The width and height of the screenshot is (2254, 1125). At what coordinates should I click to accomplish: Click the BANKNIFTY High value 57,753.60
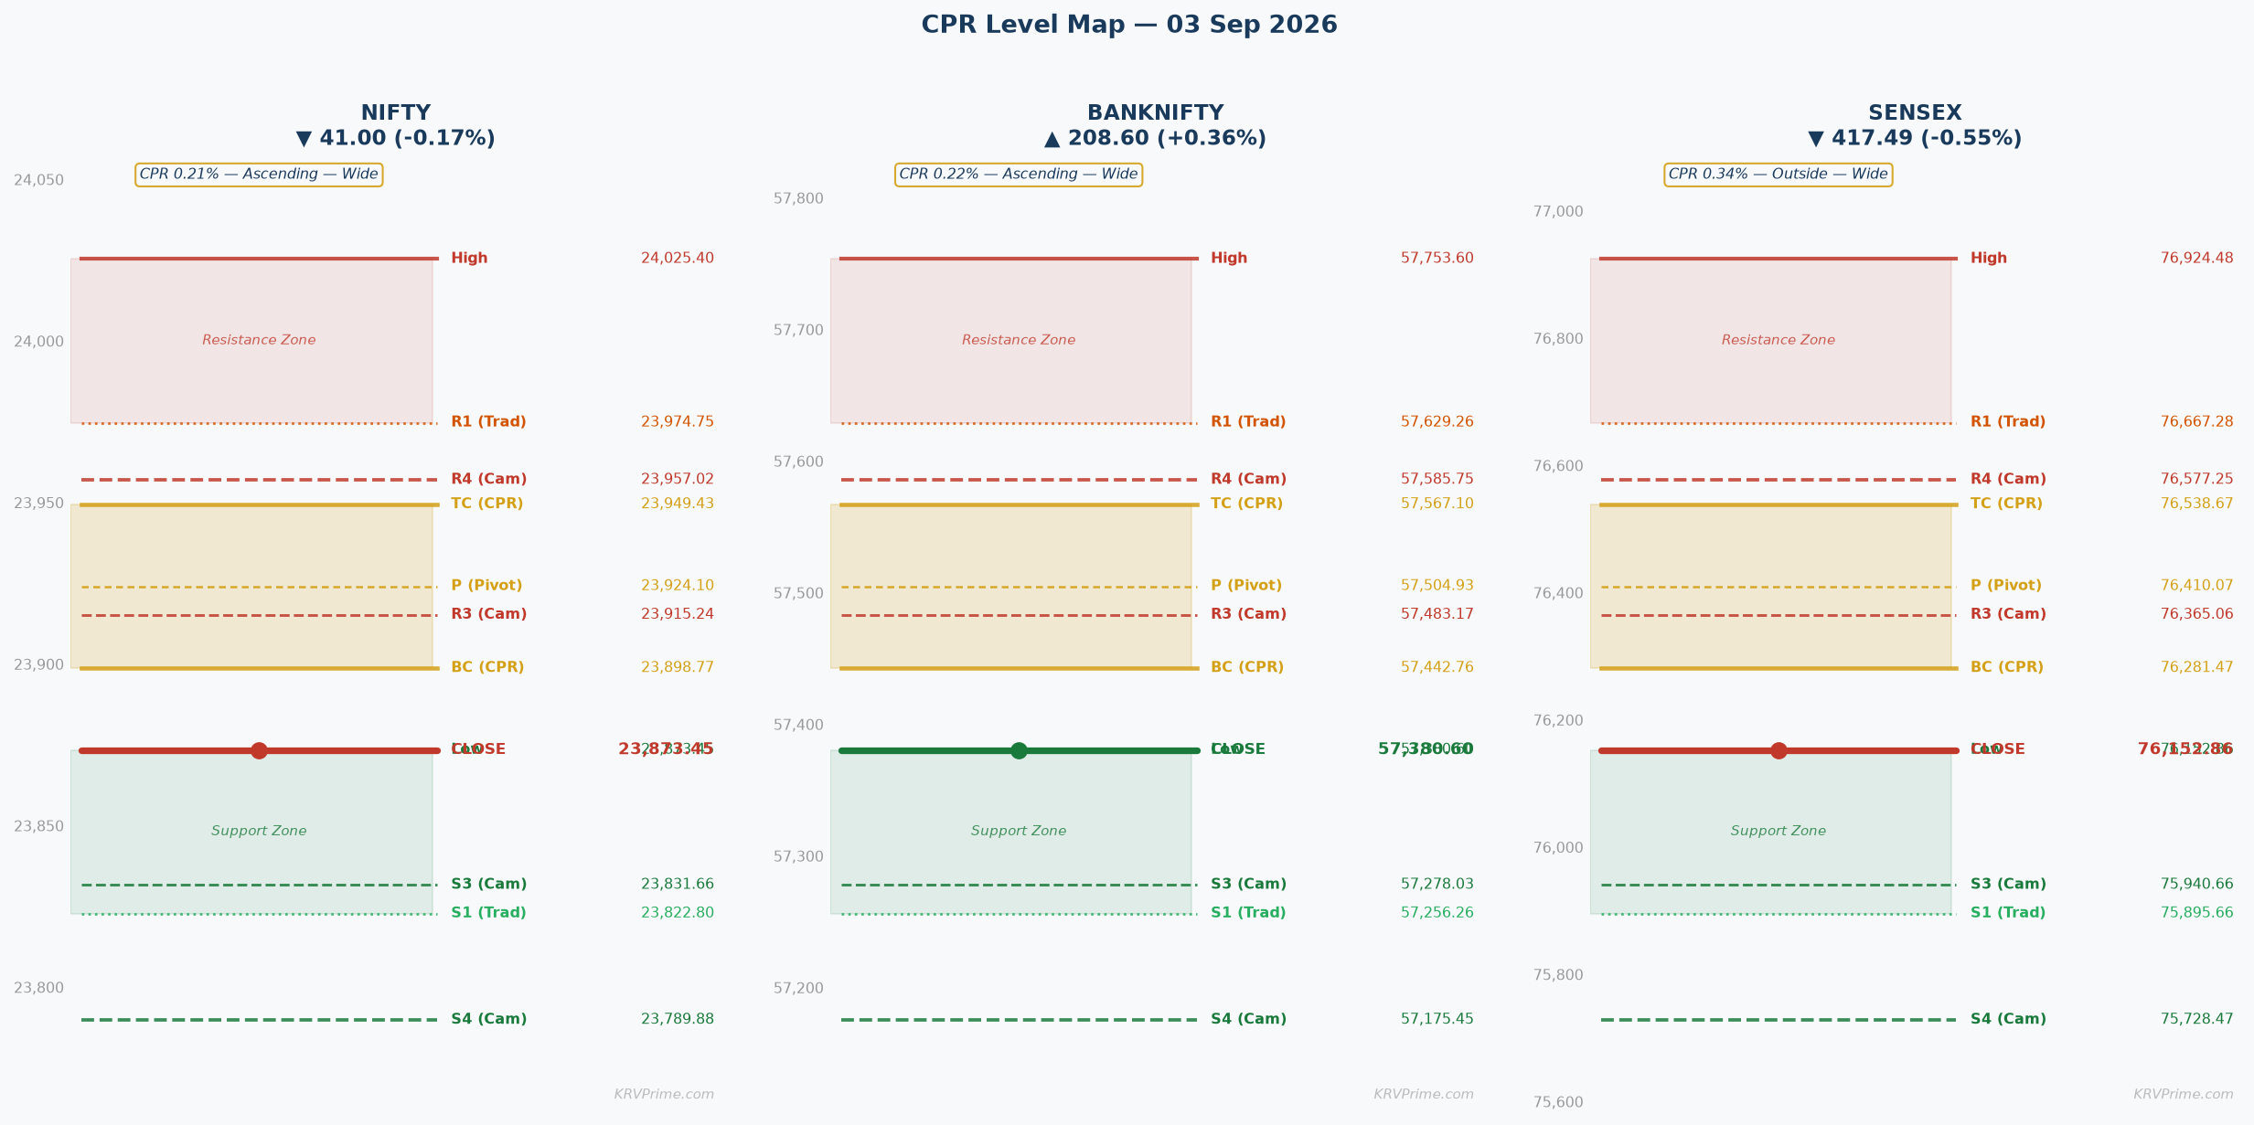point(1437,259)
